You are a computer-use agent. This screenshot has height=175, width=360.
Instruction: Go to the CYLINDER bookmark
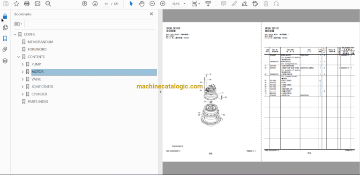(39, 94)
